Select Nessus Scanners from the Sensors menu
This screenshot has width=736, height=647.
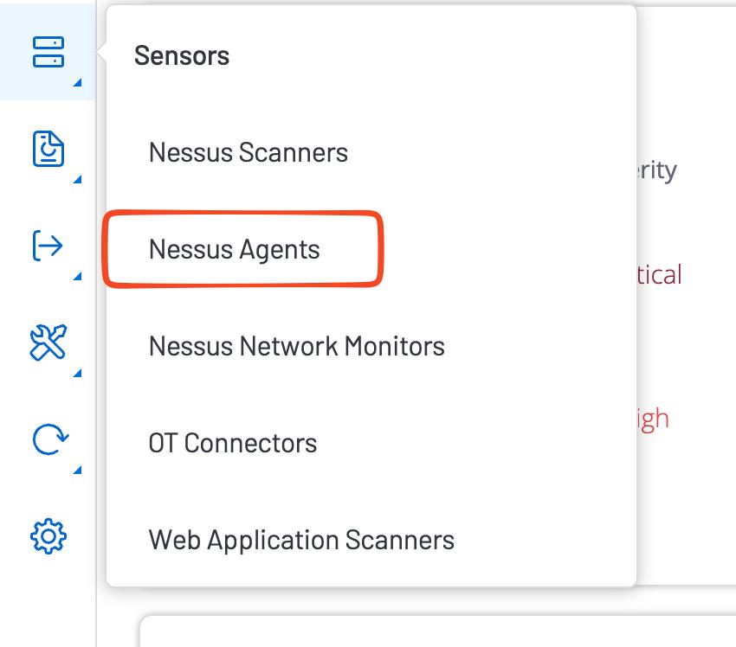249,153
